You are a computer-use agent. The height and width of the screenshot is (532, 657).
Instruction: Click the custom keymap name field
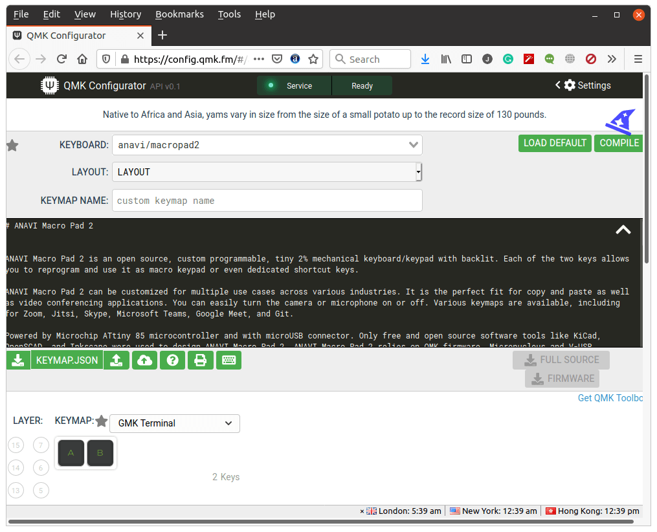click(267, 201)
